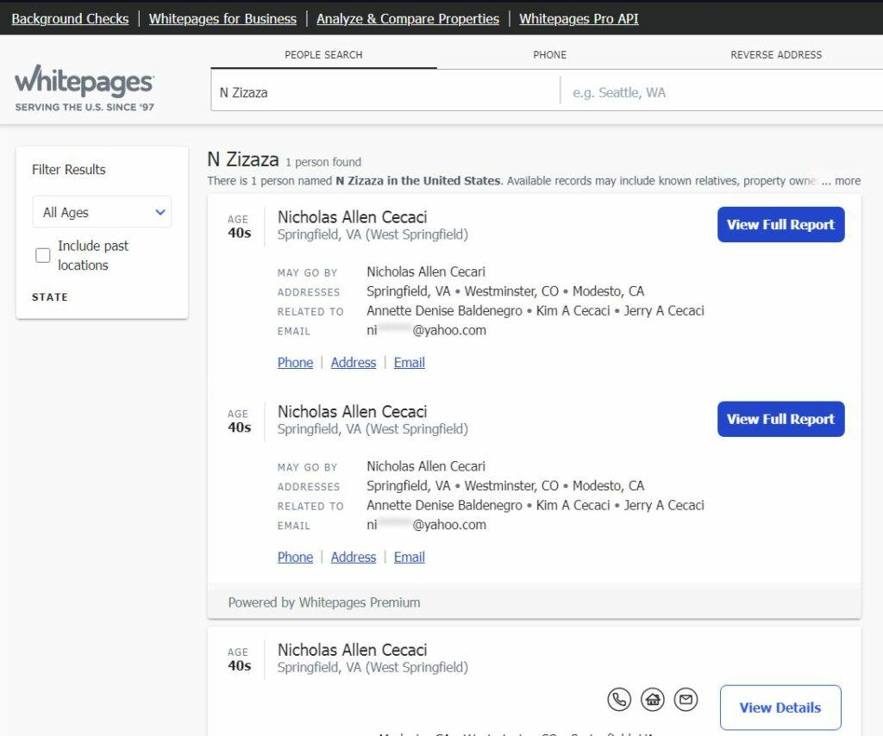Click the phone icon in third result
This screenshot has height=736, width=883.
[619, 699]
